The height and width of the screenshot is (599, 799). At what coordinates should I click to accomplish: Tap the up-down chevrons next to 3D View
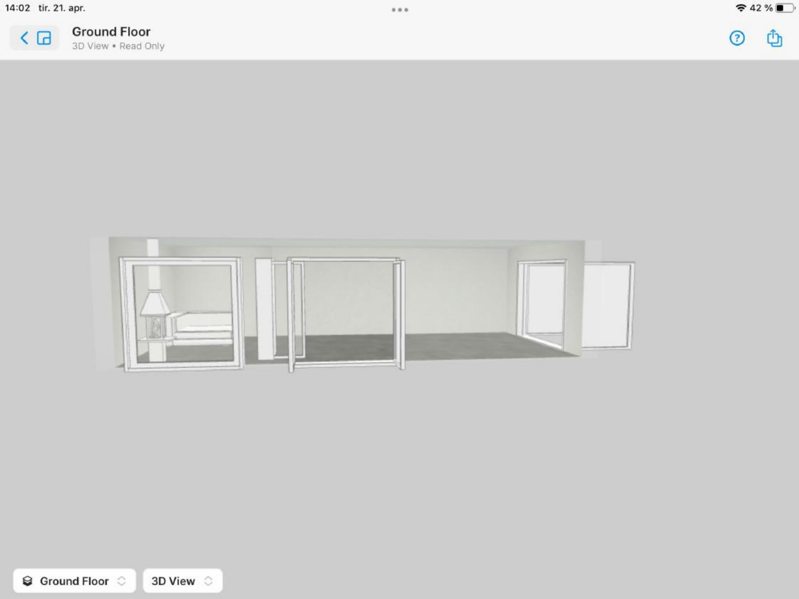(x=208, y=581)
